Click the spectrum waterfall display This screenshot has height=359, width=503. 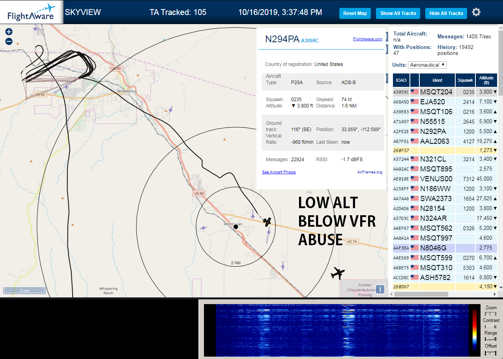(342, 330)
